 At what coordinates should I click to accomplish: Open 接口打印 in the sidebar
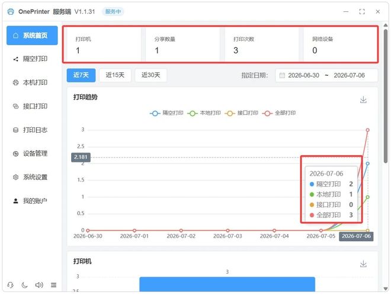coord(32,106)
